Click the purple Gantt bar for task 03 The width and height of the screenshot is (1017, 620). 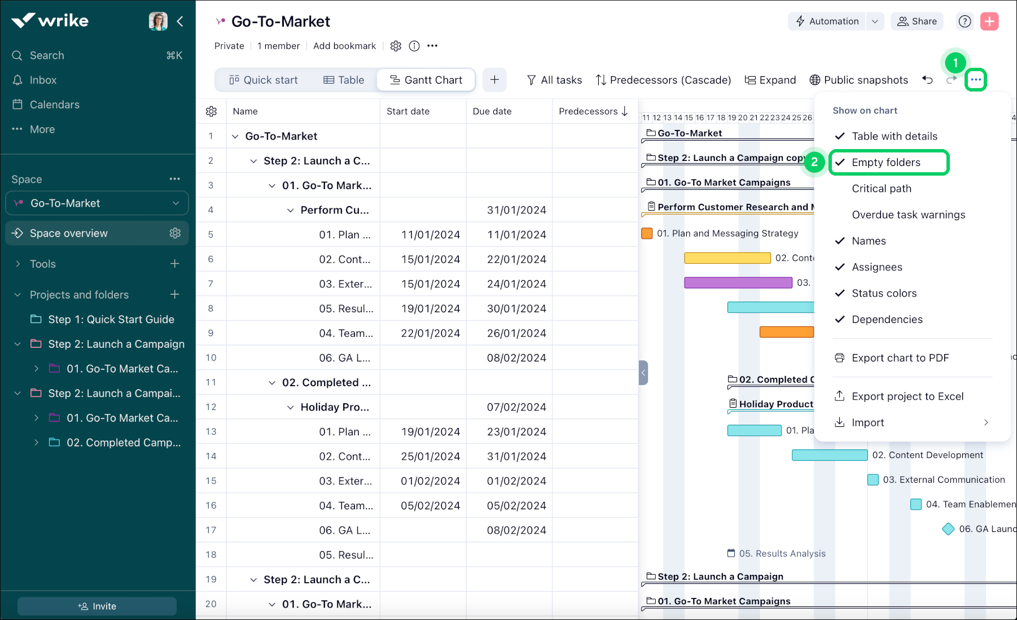point(738,282)
